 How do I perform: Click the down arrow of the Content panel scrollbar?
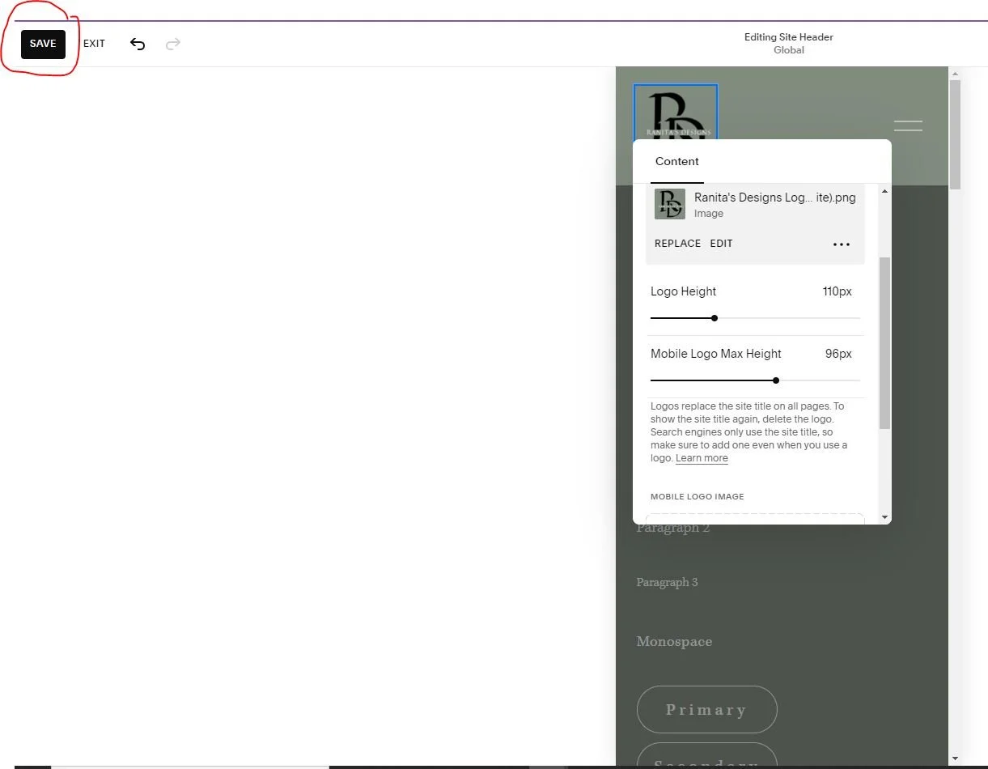[x=884, y=517]
